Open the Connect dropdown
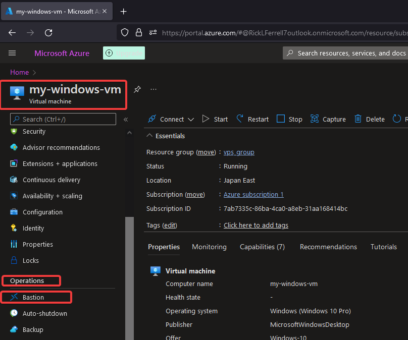The width and height of the screenshot is (408, 340). click(171, 119)
